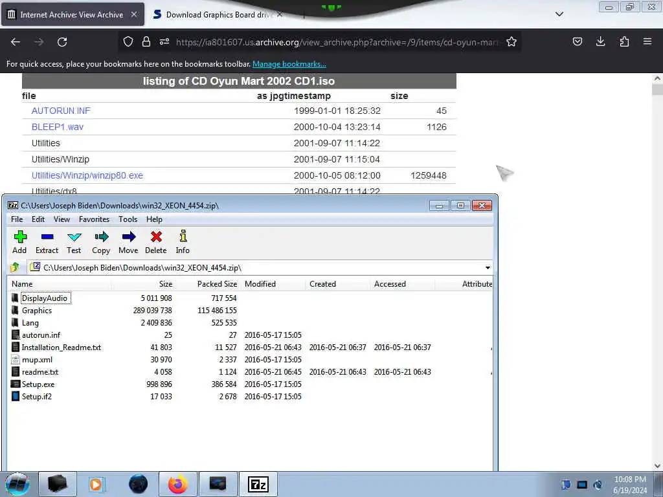This screenshot has height=497, width=663.
Task: Click the Copy toolbar icon in 7-Zip
Action: 101,242
